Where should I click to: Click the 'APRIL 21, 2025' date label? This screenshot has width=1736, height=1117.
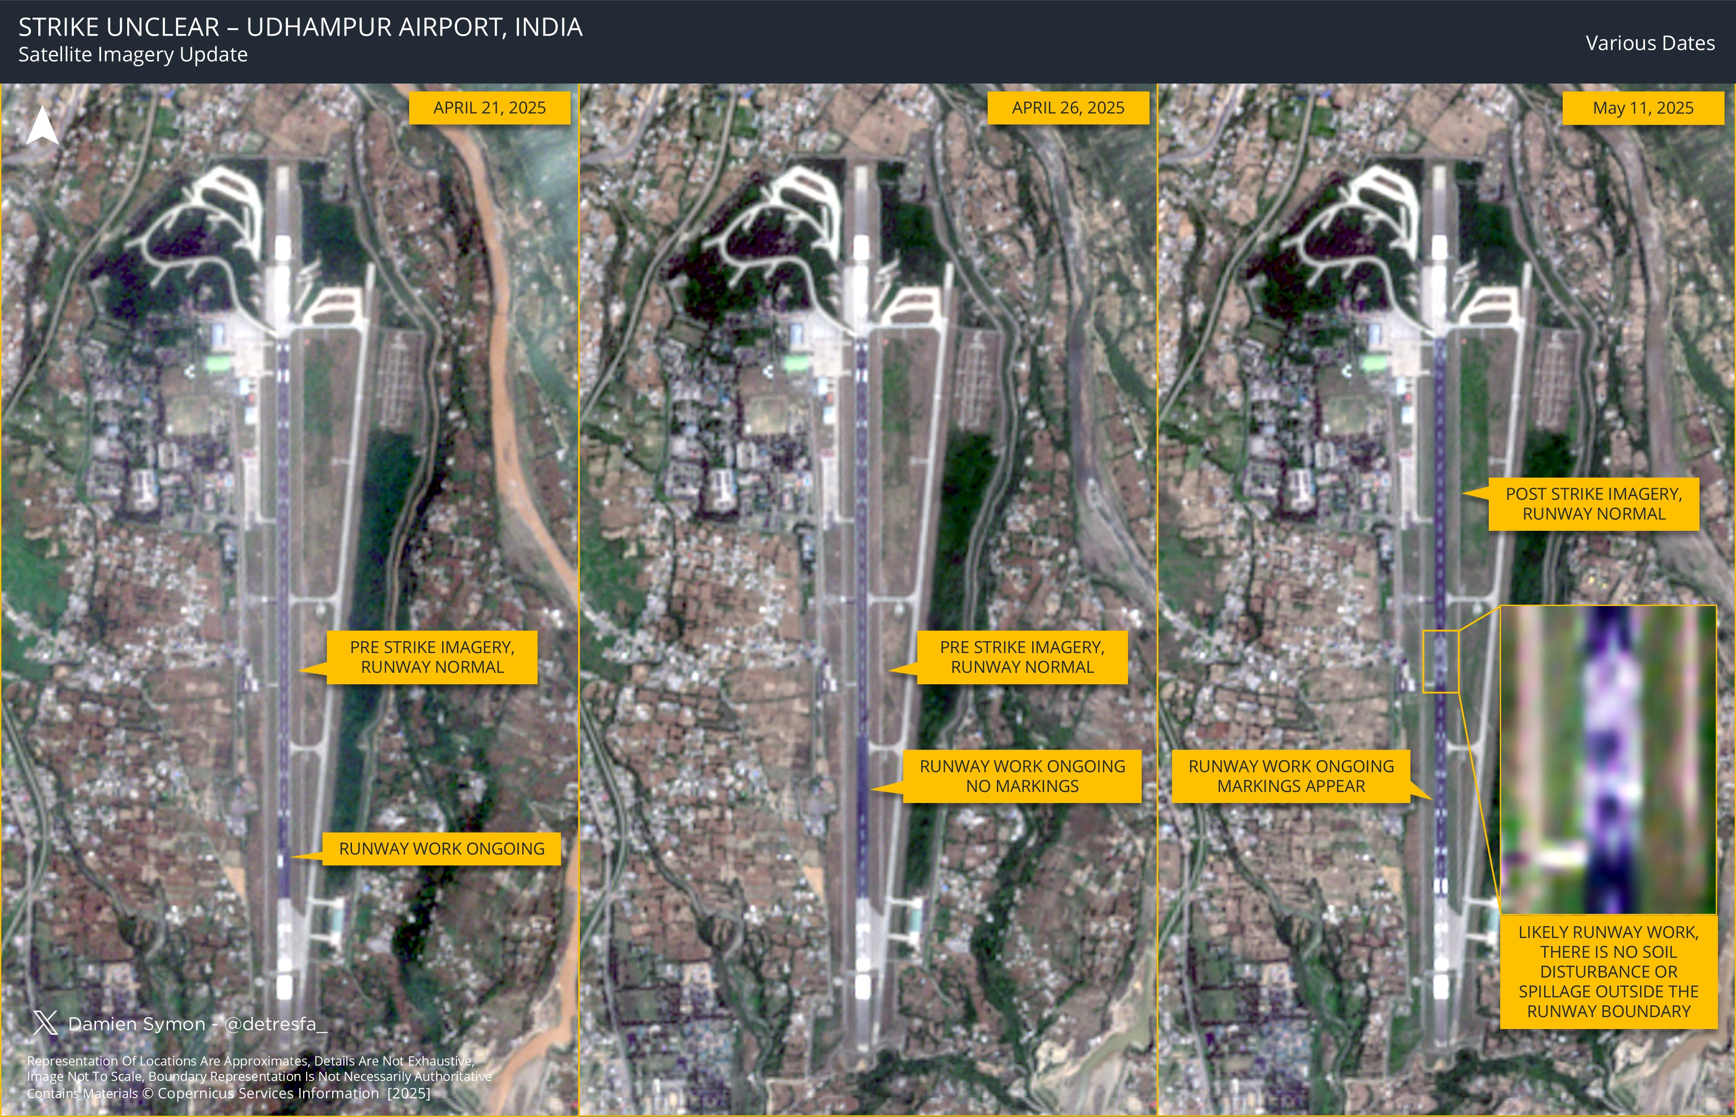tap(490, 108)
